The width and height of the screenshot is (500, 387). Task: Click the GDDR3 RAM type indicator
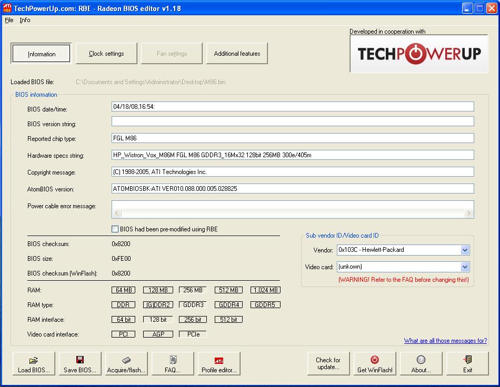point(193,305)
